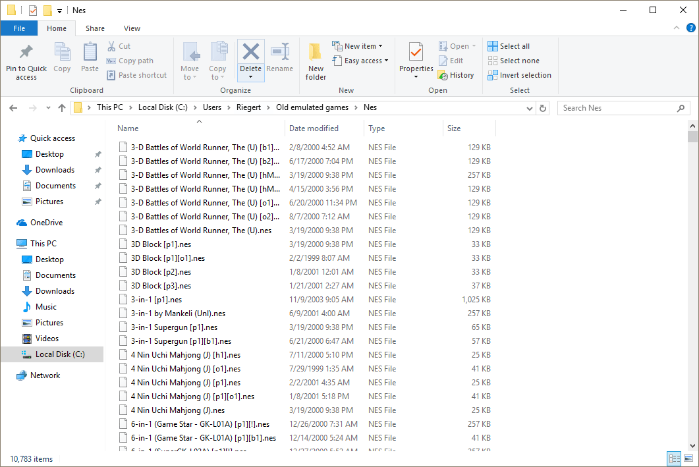699x467 pixels.
Task: Navigate back with the left arrow
Action: point(13,108)
